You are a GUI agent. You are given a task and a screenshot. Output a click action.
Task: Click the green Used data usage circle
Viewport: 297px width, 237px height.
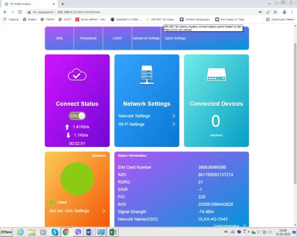(x=77, y=179)
